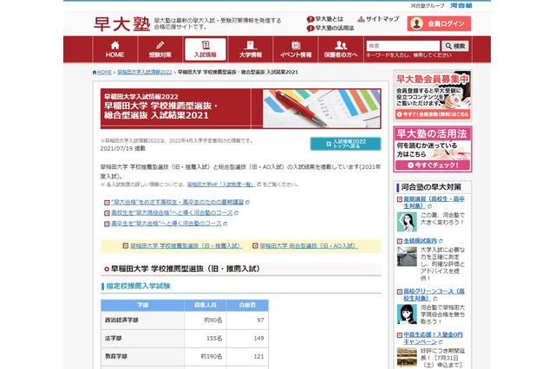Click the 教育学部 table cell

[x=142, y=357]
